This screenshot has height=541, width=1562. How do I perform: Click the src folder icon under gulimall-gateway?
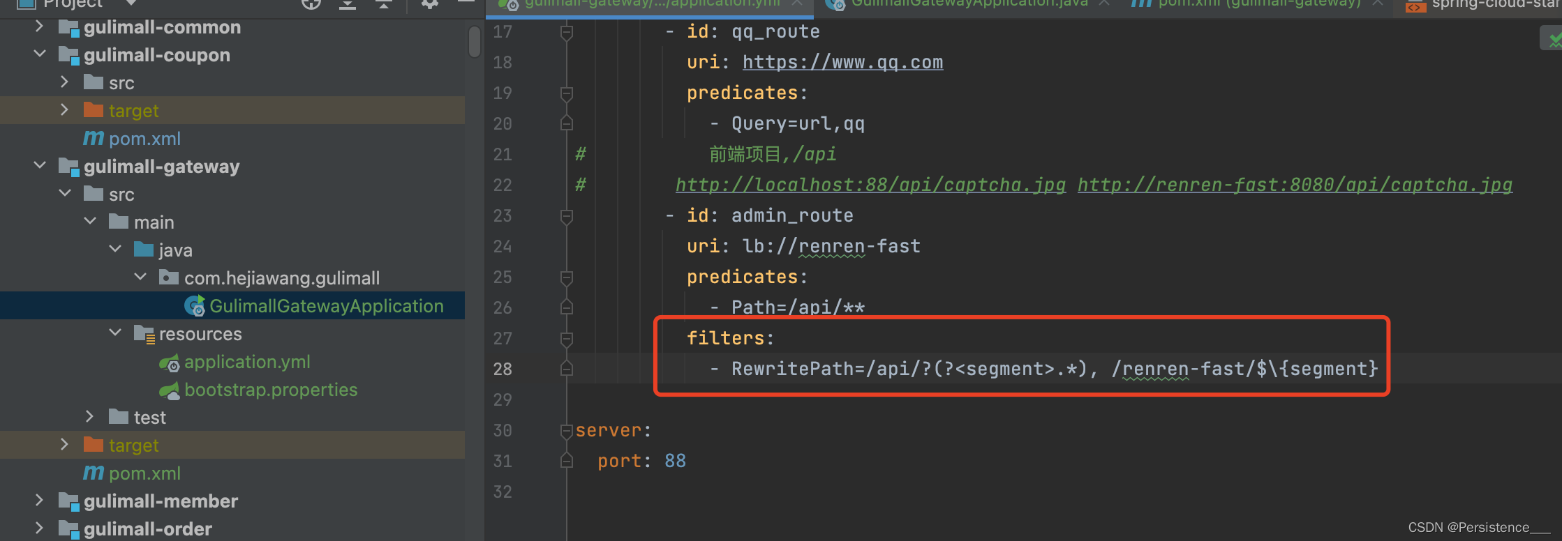94,194
